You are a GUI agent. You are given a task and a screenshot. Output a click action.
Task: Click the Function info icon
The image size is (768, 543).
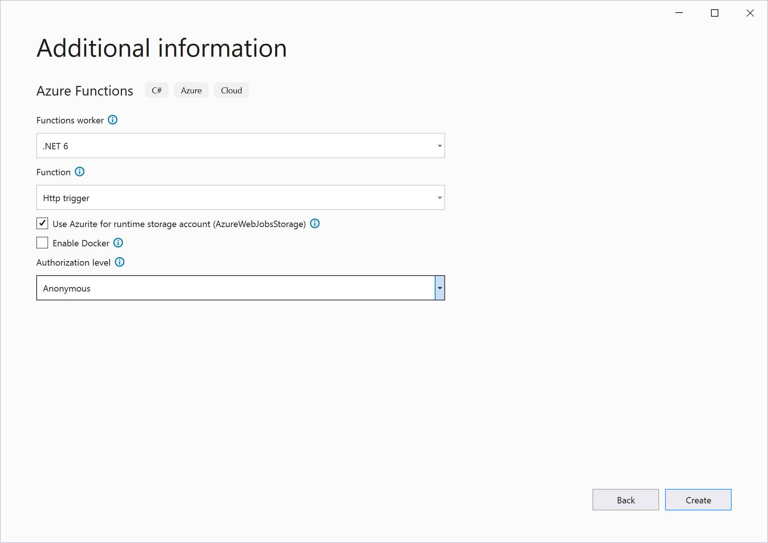click(x=80, y=172)
